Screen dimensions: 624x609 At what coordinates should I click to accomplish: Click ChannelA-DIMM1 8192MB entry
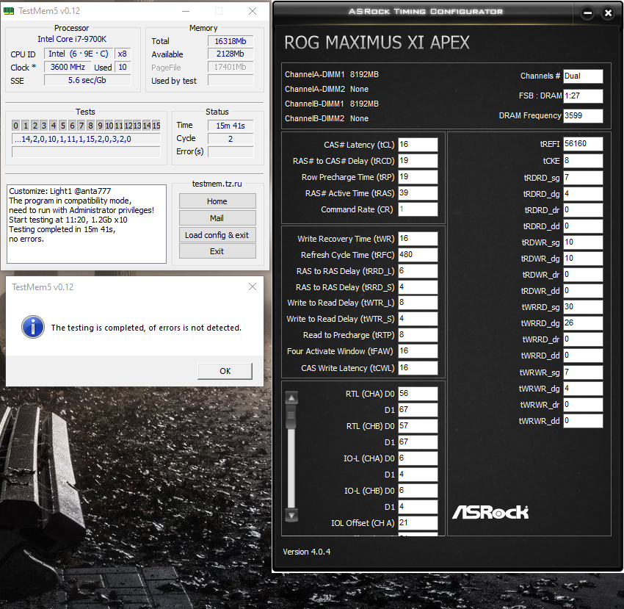(332, 74)
